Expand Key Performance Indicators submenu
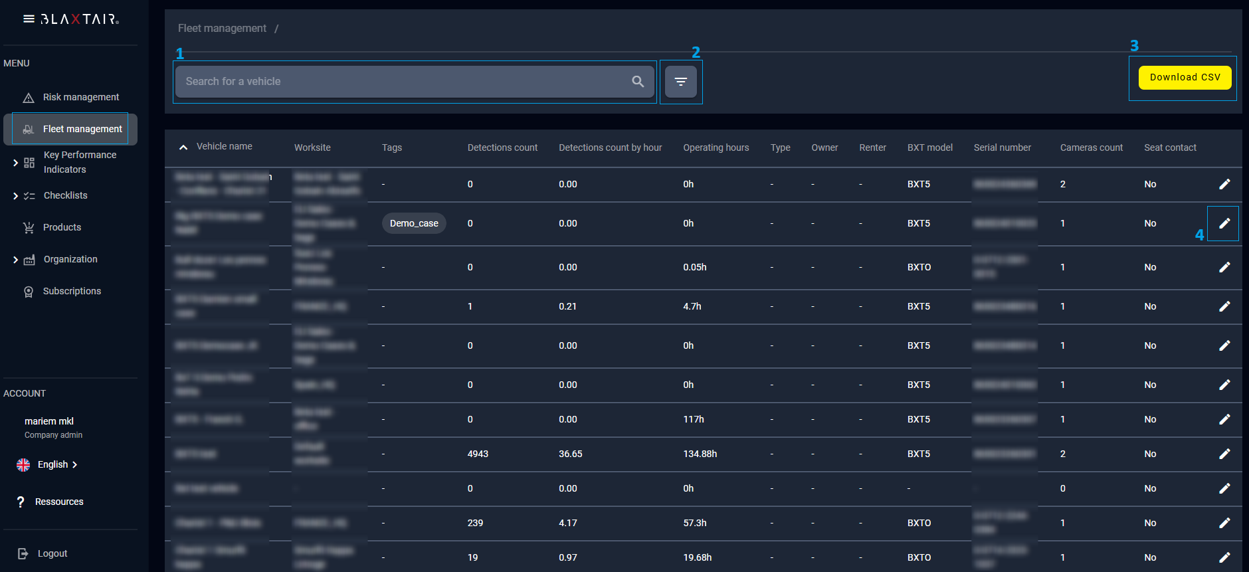The width and height of the screenshot is (1249, 572). click(15, 162)
